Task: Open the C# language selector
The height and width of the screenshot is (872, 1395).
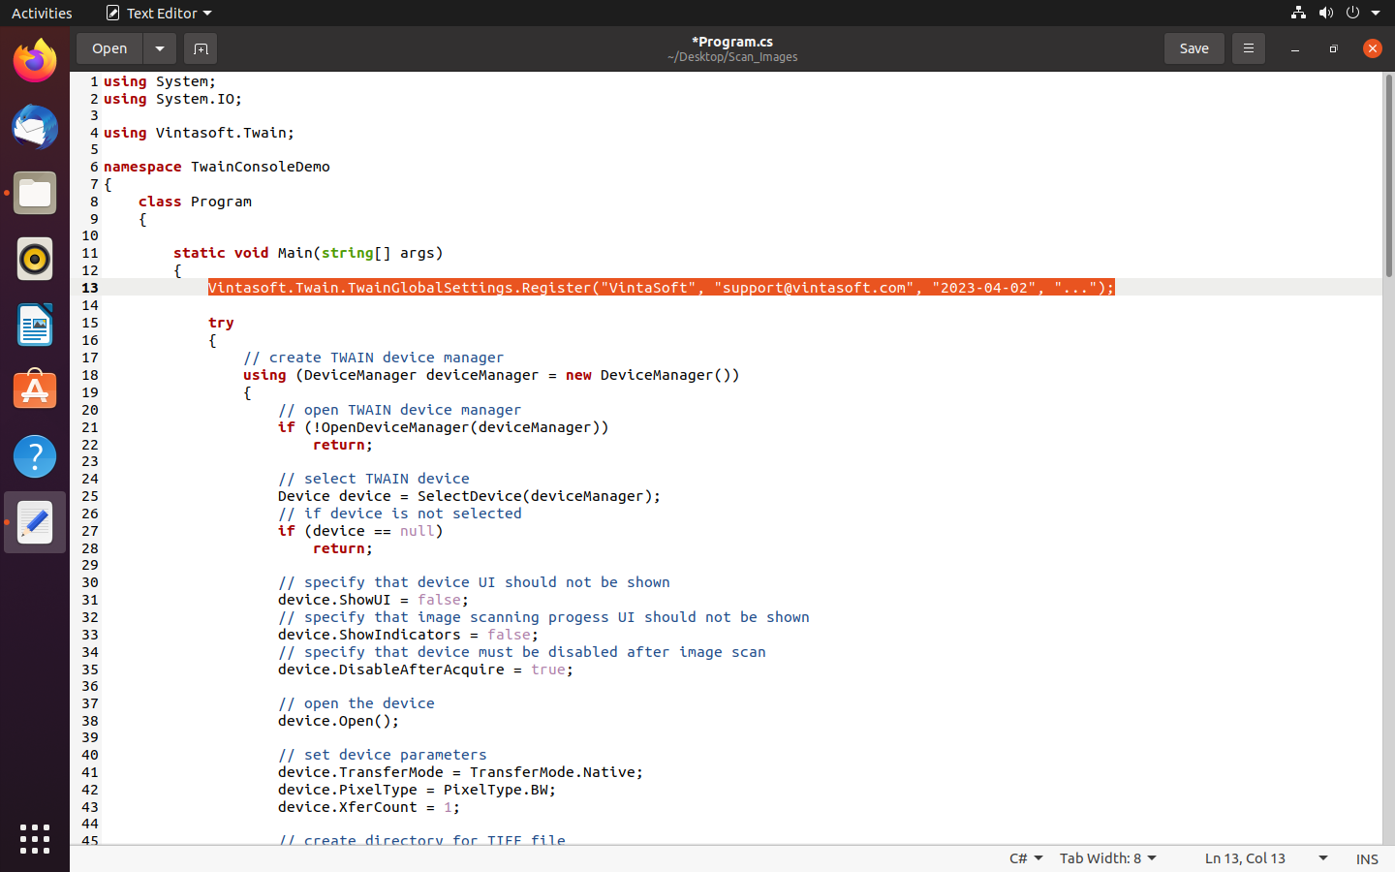Action: click(x=1025, y=858)
